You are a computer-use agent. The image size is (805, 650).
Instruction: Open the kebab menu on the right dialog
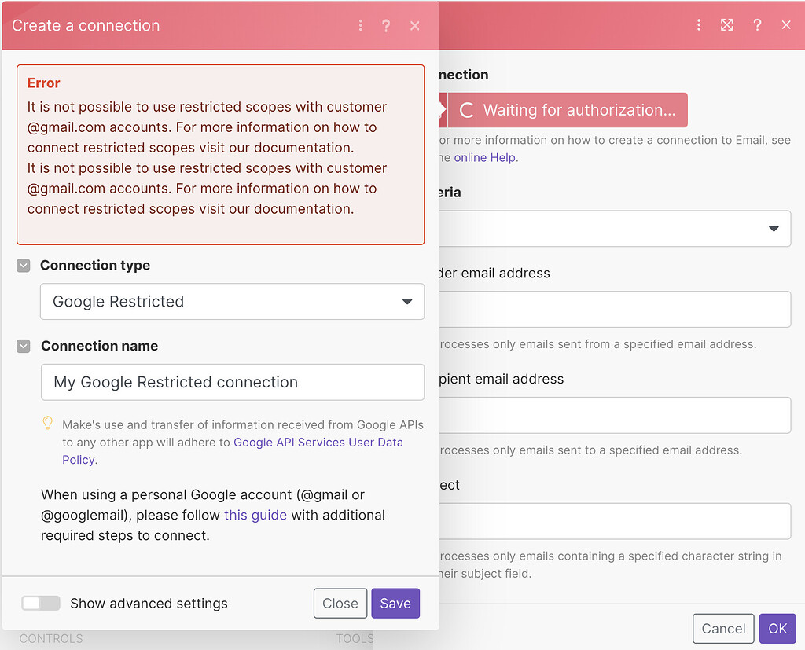[698, 24]
